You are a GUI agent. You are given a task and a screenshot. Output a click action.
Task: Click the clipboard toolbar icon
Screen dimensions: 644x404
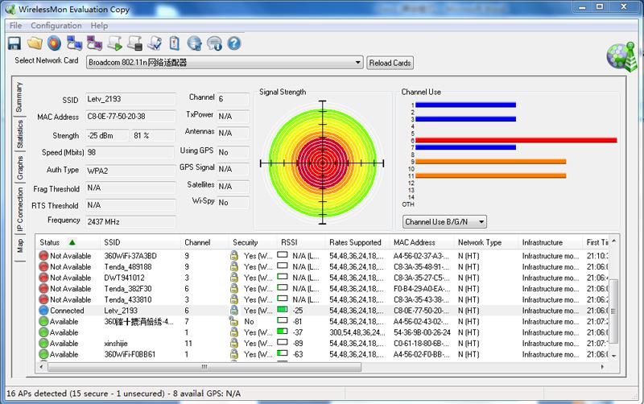coord(174,43)
